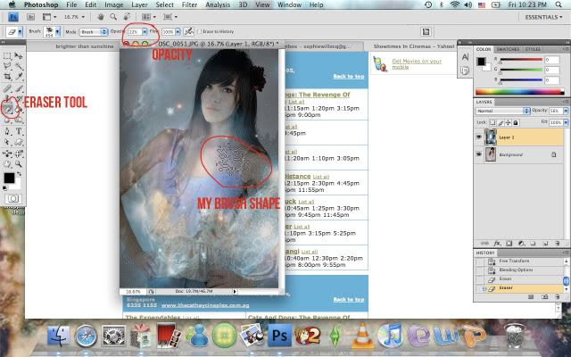The width and height of the screenshot is (571, 357).
Task: Select the Rectangular Marquee tool
Action: coord(7,55)
